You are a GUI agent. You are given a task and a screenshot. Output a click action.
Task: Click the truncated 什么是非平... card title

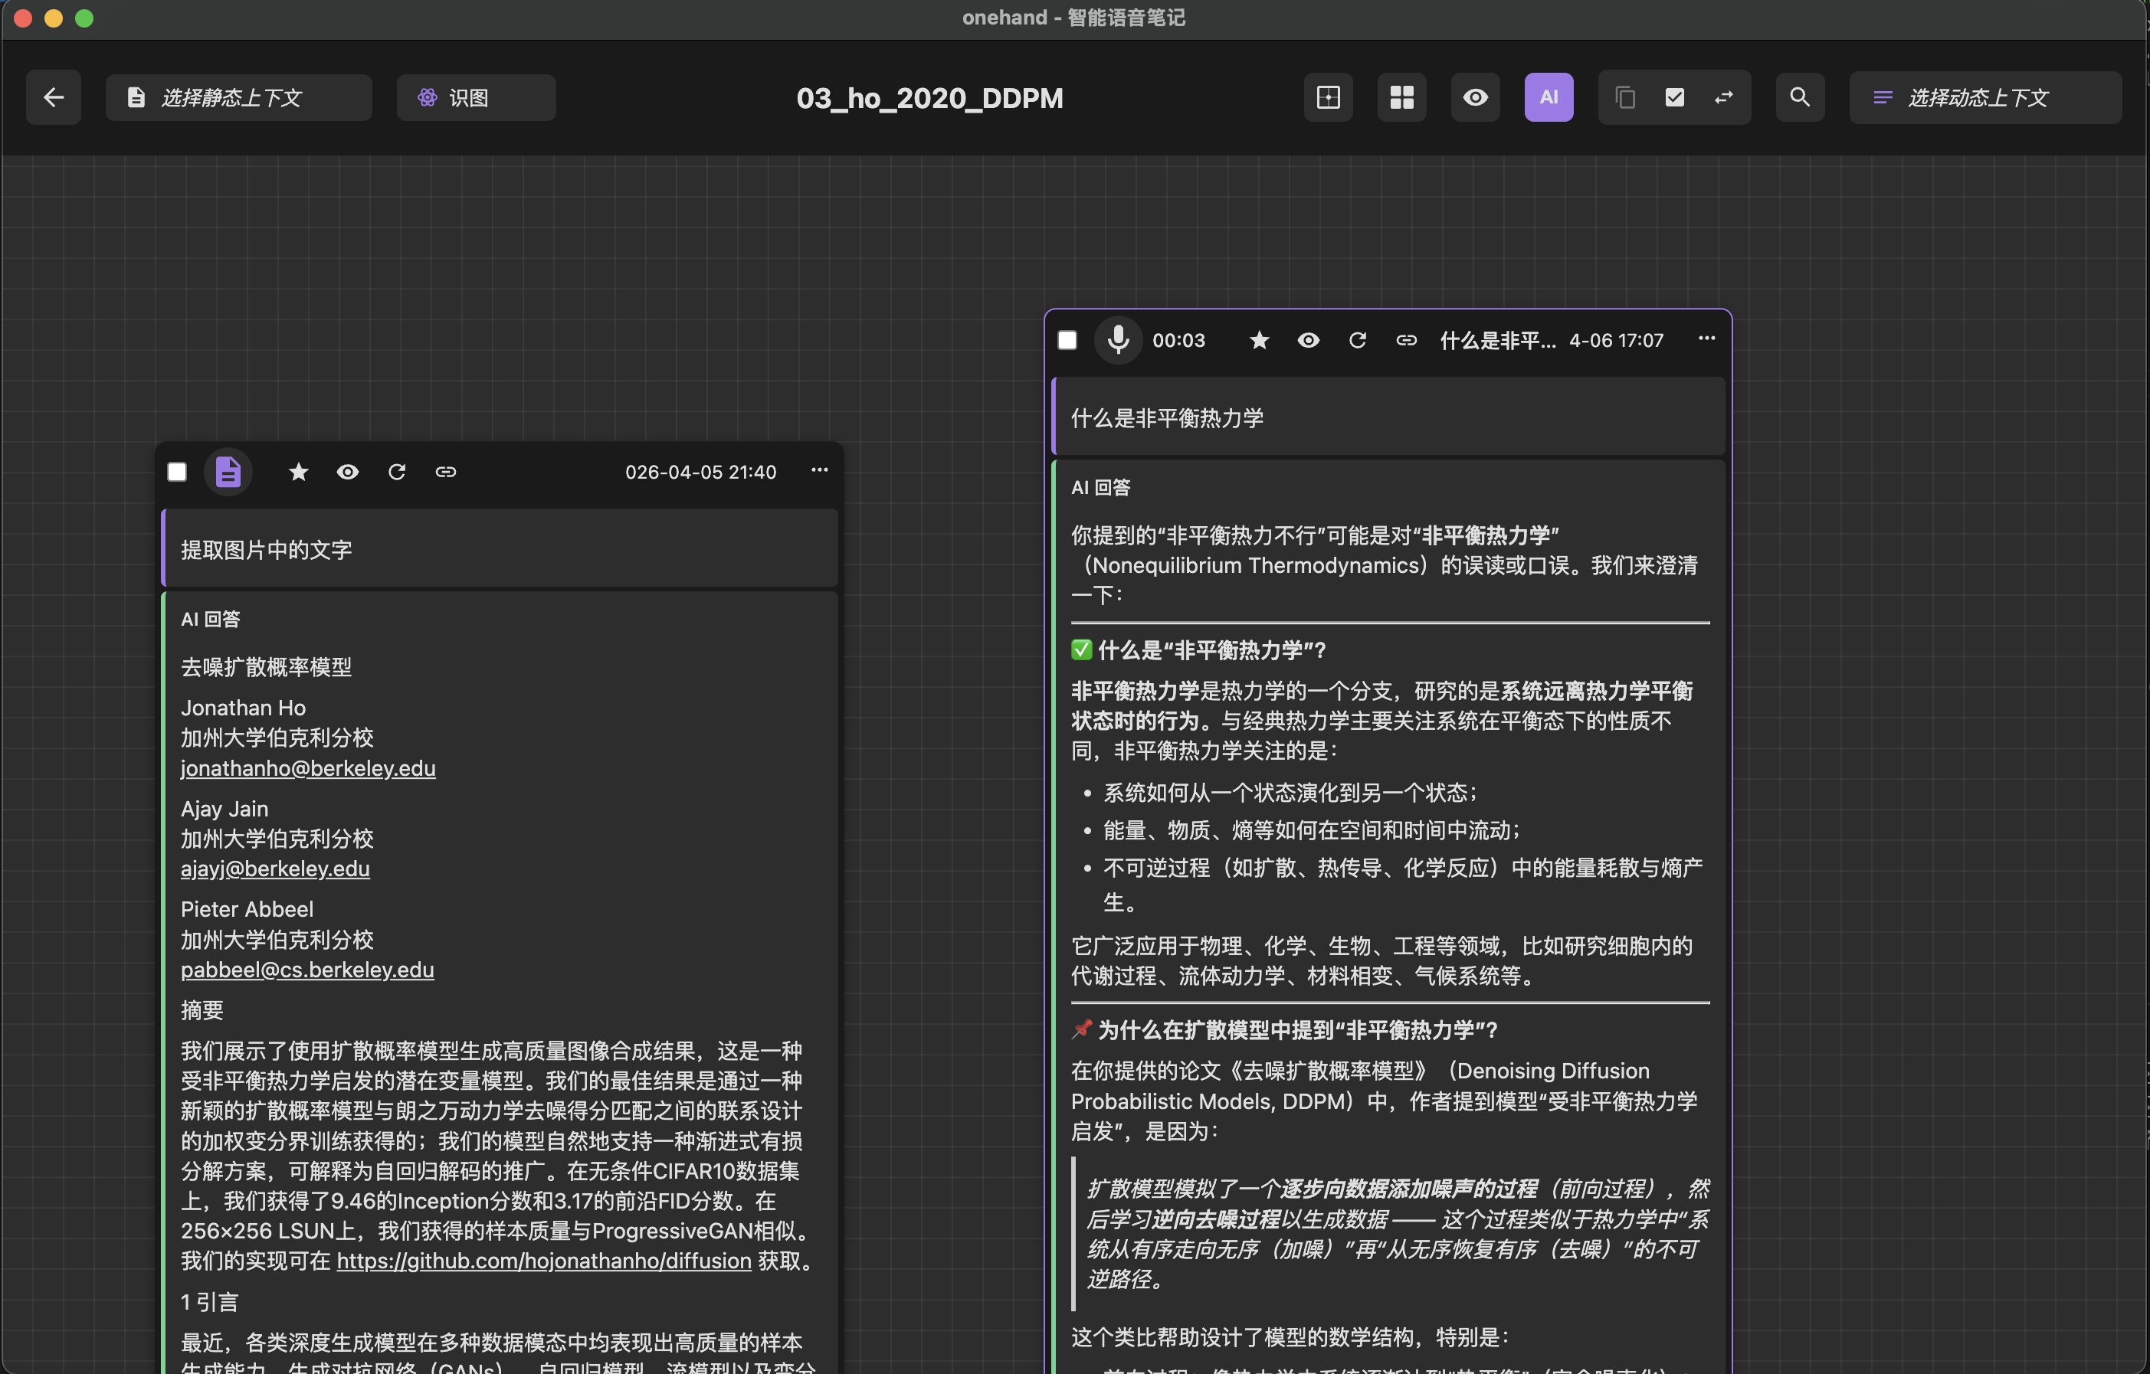tap(1497, 340)
